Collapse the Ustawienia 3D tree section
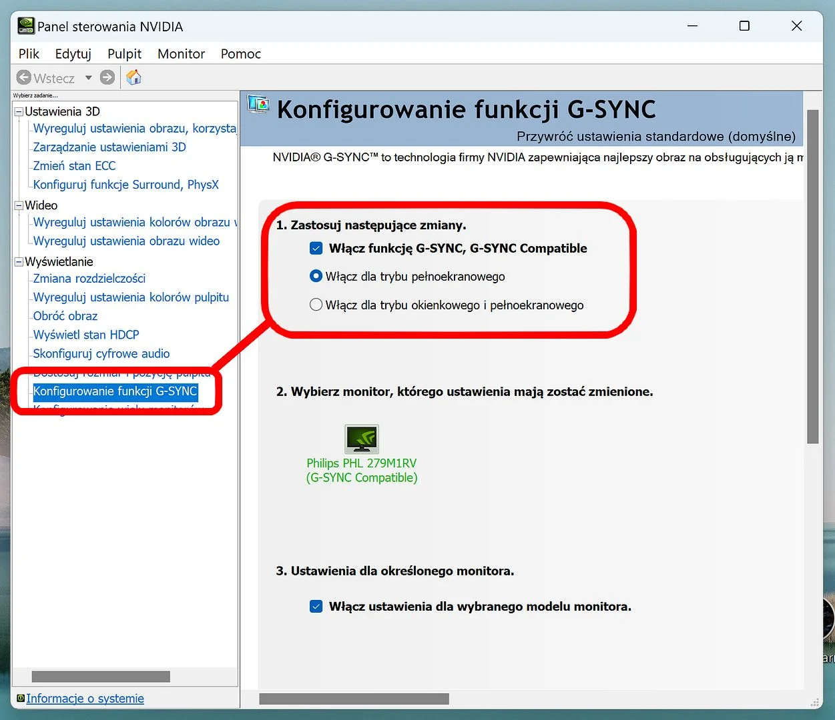Viewport: 835px width, 720px height. 19,112
